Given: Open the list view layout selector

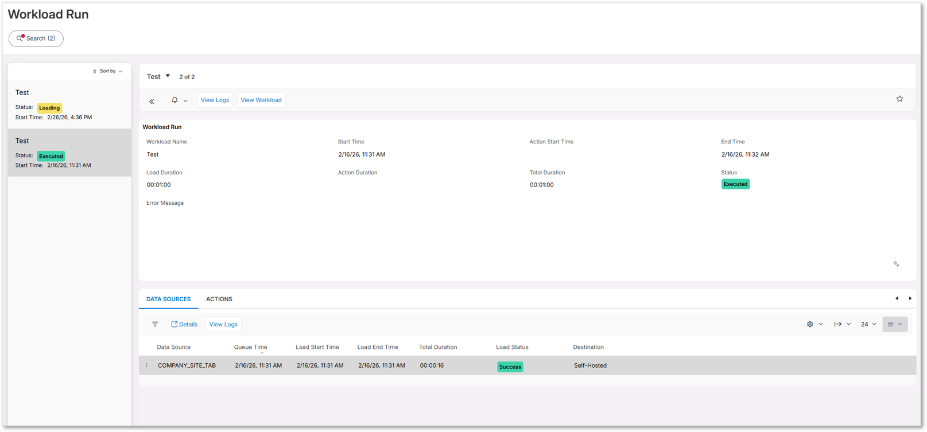Looking at the screenshot, I should [x=895, y=324].
